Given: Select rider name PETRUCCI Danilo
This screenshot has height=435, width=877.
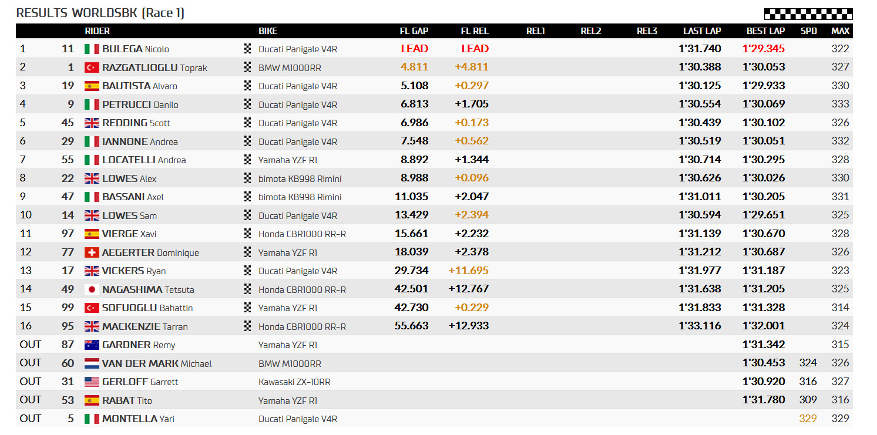Looking at the screenshot, I should [140, 104].
